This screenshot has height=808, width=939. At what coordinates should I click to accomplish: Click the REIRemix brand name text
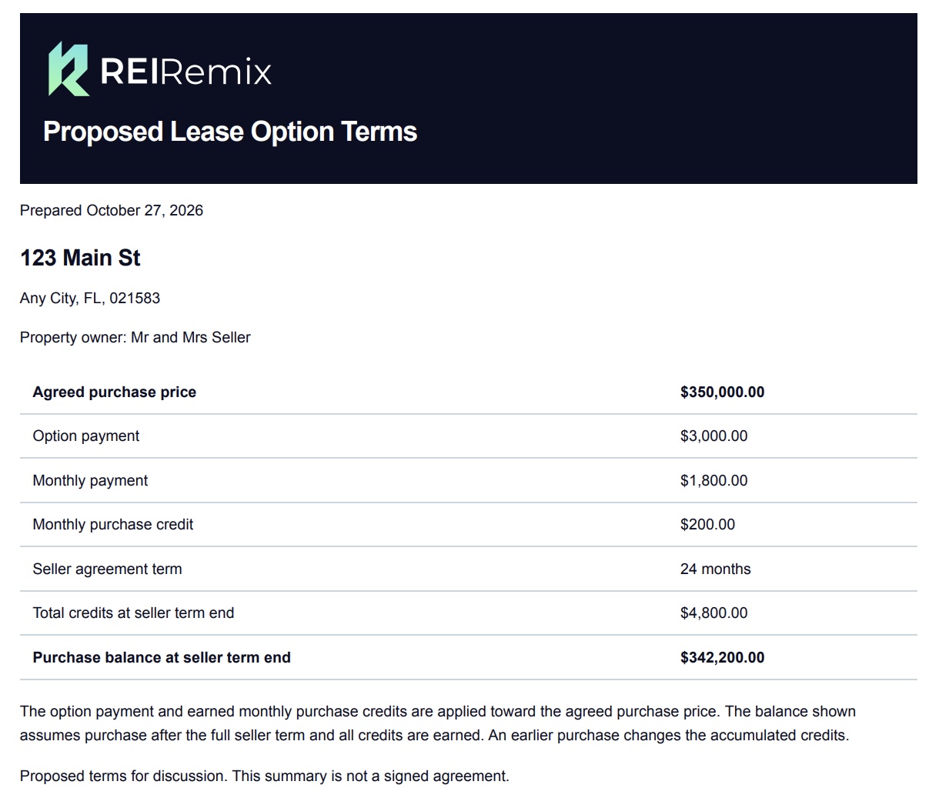186,72
